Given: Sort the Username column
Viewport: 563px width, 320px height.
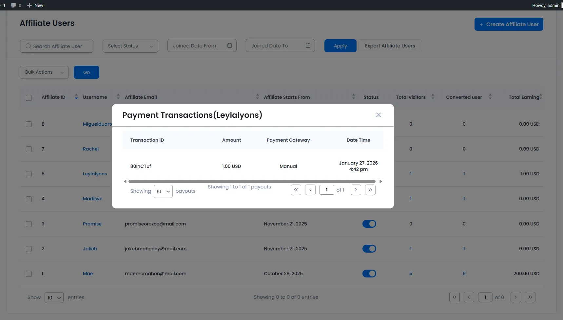Looking at the screenshot, I should click(x=118, y=97).
